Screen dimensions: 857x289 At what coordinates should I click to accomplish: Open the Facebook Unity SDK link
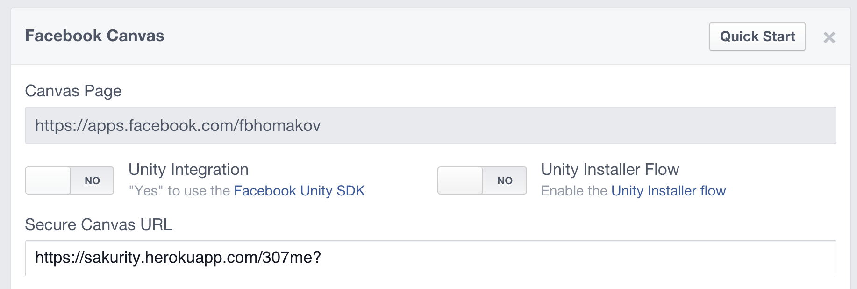pos(299,191)
